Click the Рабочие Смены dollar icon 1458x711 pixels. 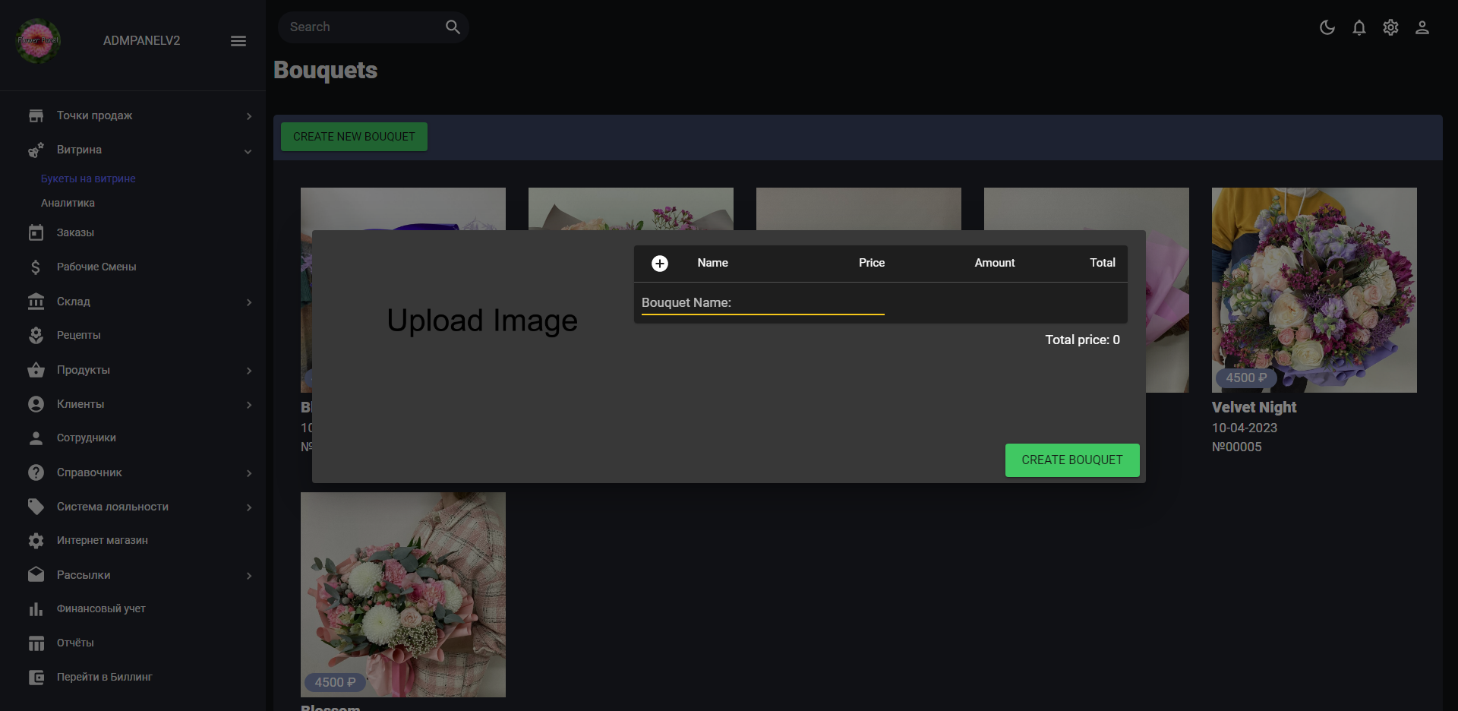click(x=36, y=267)
